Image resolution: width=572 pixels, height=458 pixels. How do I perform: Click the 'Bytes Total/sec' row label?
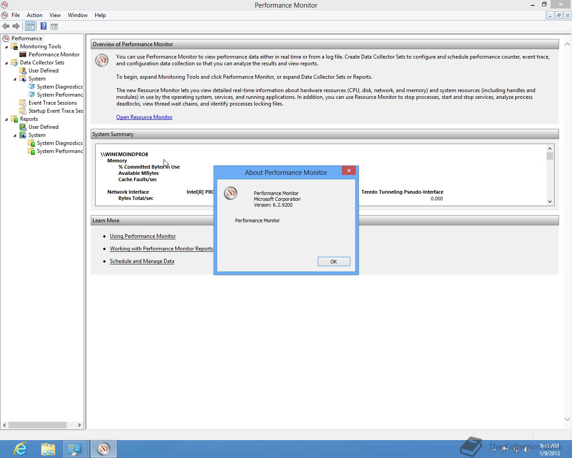click(x=136, y=198)
